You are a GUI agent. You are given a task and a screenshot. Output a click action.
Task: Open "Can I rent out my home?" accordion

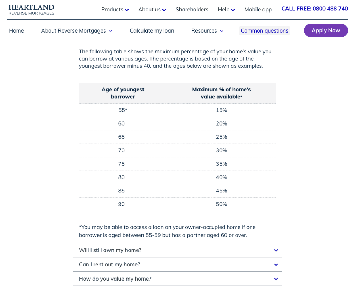109,265
